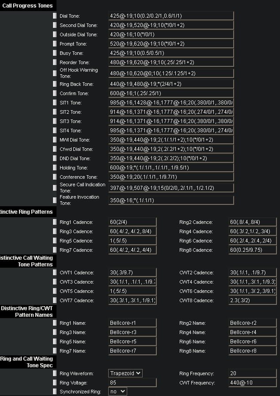Edit the CWT Frequency field
The image size is (280, 396).
253,383
